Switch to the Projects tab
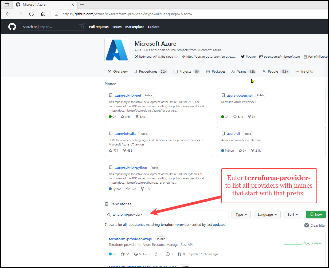The width and height of the screenshot is (329, 268). point(185,71)
